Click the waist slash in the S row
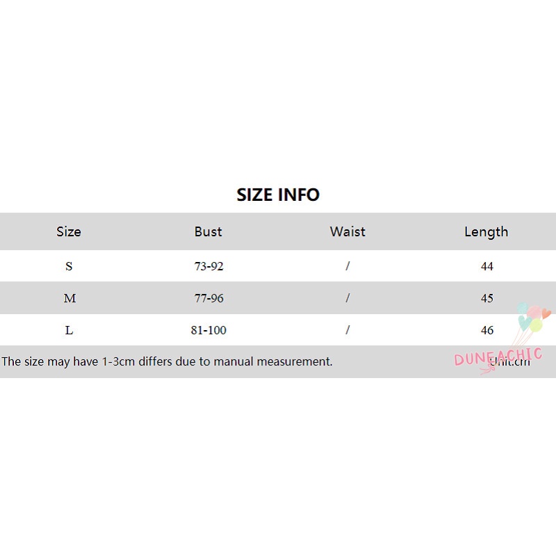The height and width of the screenshot is (556, 556). point(347,266)
